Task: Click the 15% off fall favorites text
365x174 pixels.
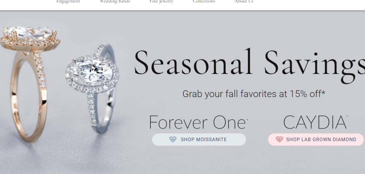Action: (x=254, y=94)
